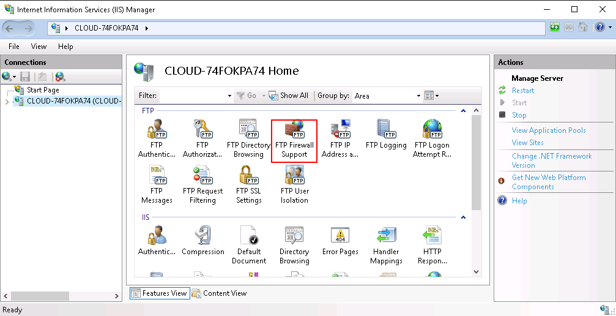This screenshot has width=616, height=316.
Task: Open FTP Request Filtering feature
Action: coord(202,185)
